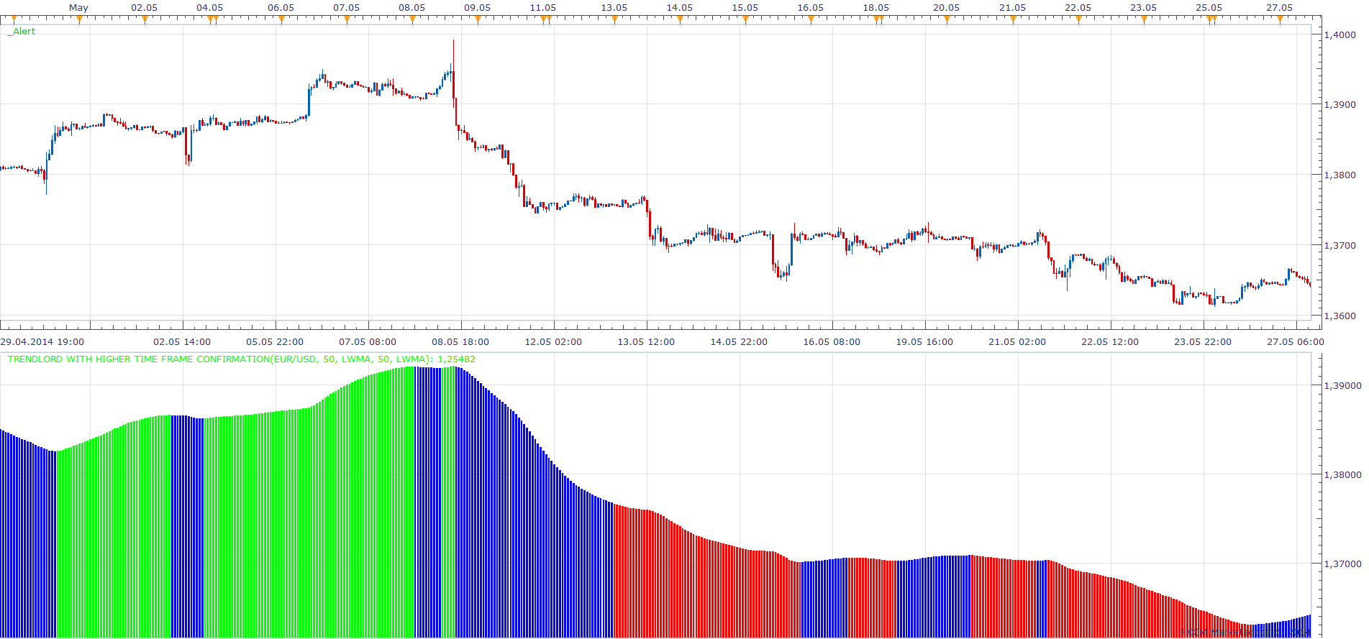Click the 22.05 12:00 time axis label
Image resolution: width=1369 pixels, height=639 pixels.
pyautogui.click(x=1110, y=342)
